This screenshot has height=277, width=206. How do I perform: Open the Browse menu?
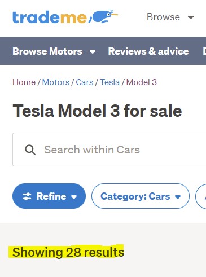[x=163, y=17]
